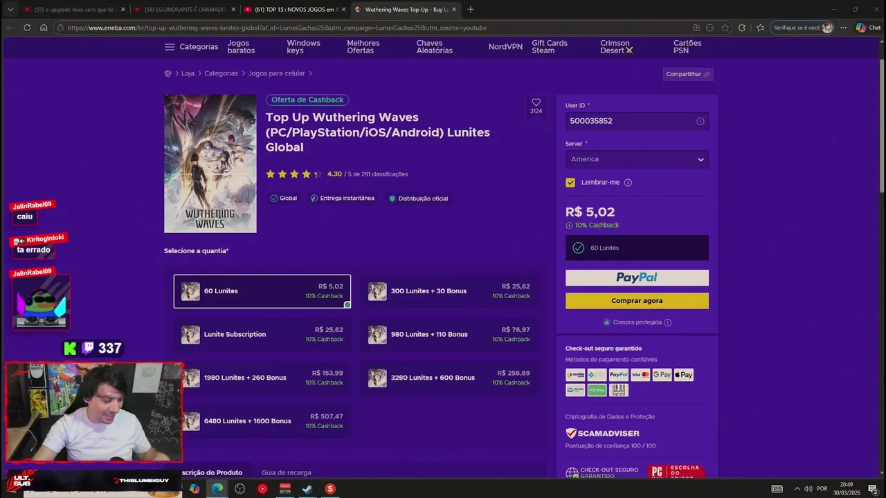This screenshot has width=886, height=498.
Task: Add page to favorites star icon
Action: point(725,28)
